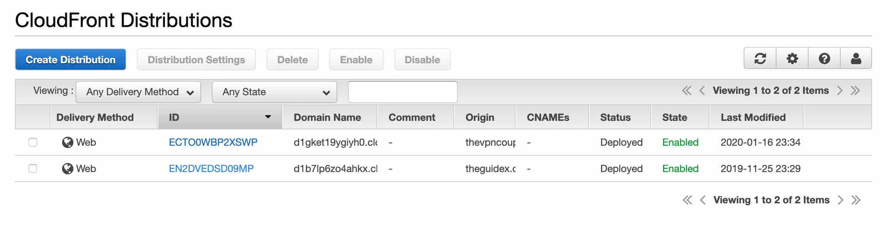The width and height of the screenshot is (882, 236).
Task: Open distribution link EN2DVEDSD09MP
Action: pos(211,168)
